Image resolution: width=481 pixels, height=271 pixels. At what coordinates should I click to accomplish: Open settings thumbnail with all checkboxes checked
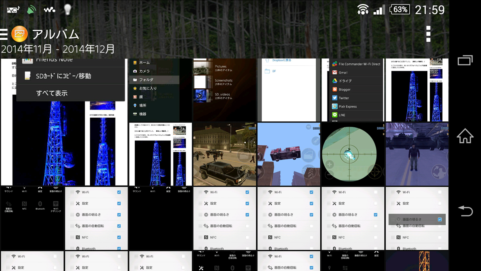[96, 218]
